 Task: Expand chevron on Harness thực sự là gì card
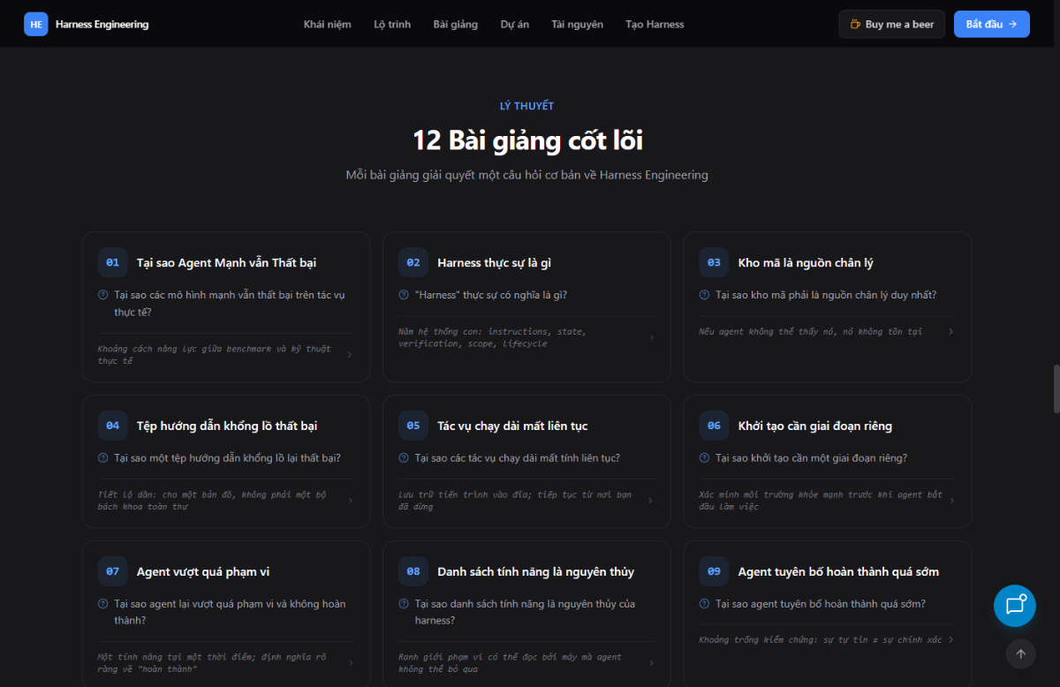[x=652, y=337]
